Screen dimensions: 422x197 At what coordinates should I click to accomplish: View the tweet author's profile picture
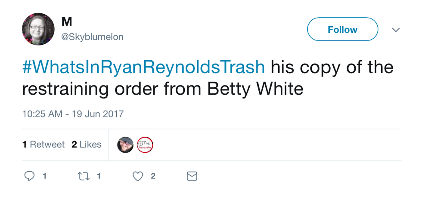(x=38, y=29)
